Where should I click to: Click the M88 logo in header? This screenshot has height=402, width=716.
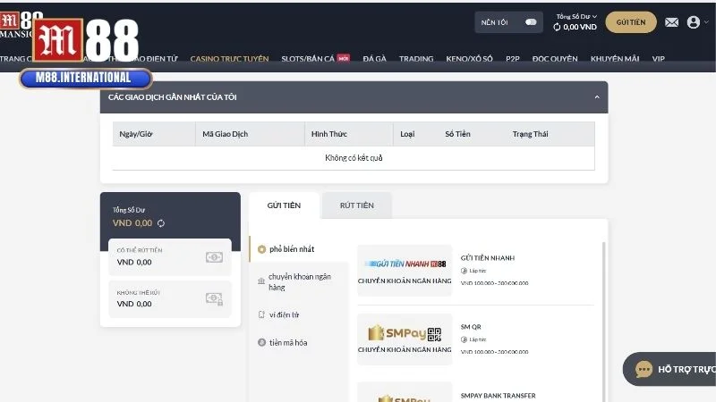[x=85, y=41]
